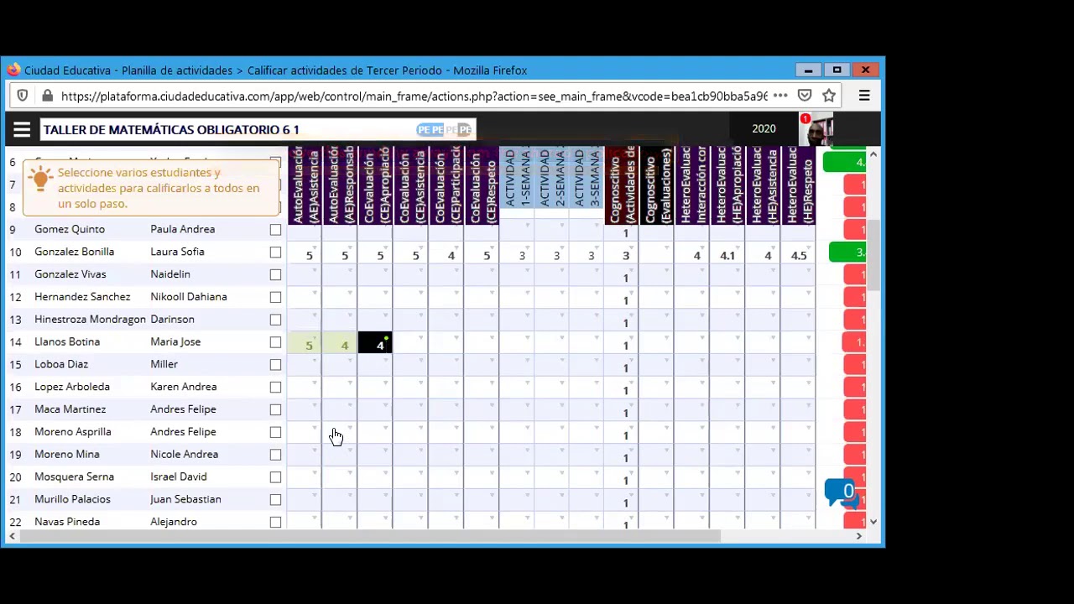
Task: Select the Maca Martinez Andres Felipe checkbox
Action: [x=275, y=410]
